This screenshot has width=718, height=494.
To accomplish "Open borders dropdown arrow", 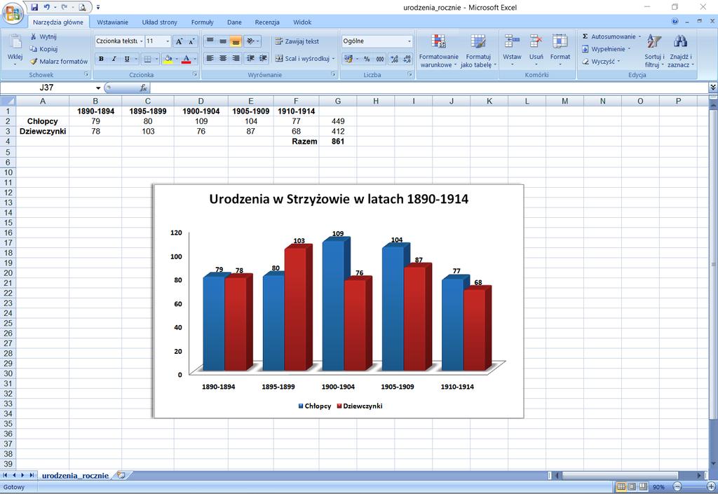I will point(156,59).
